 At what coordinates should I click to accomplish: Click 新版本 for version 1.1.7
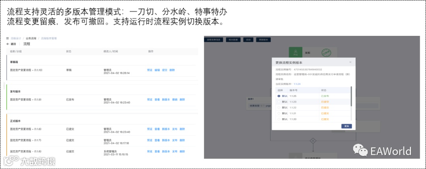click(166, 140)
